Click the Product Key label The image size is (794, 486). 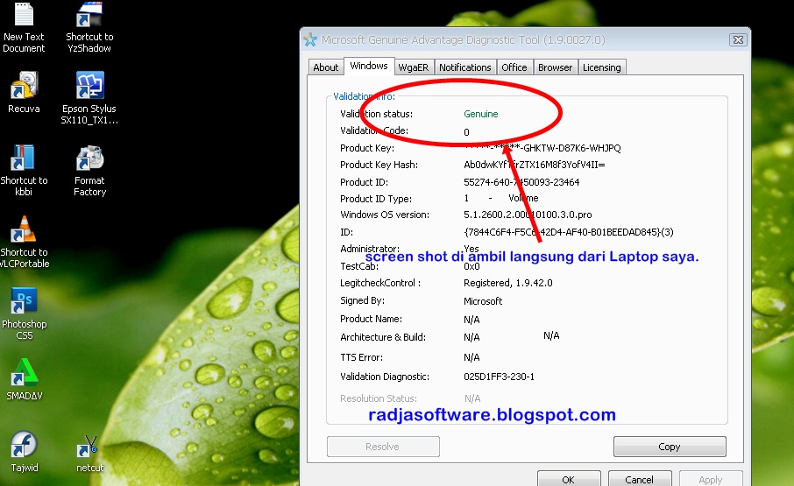click(367, 148)
